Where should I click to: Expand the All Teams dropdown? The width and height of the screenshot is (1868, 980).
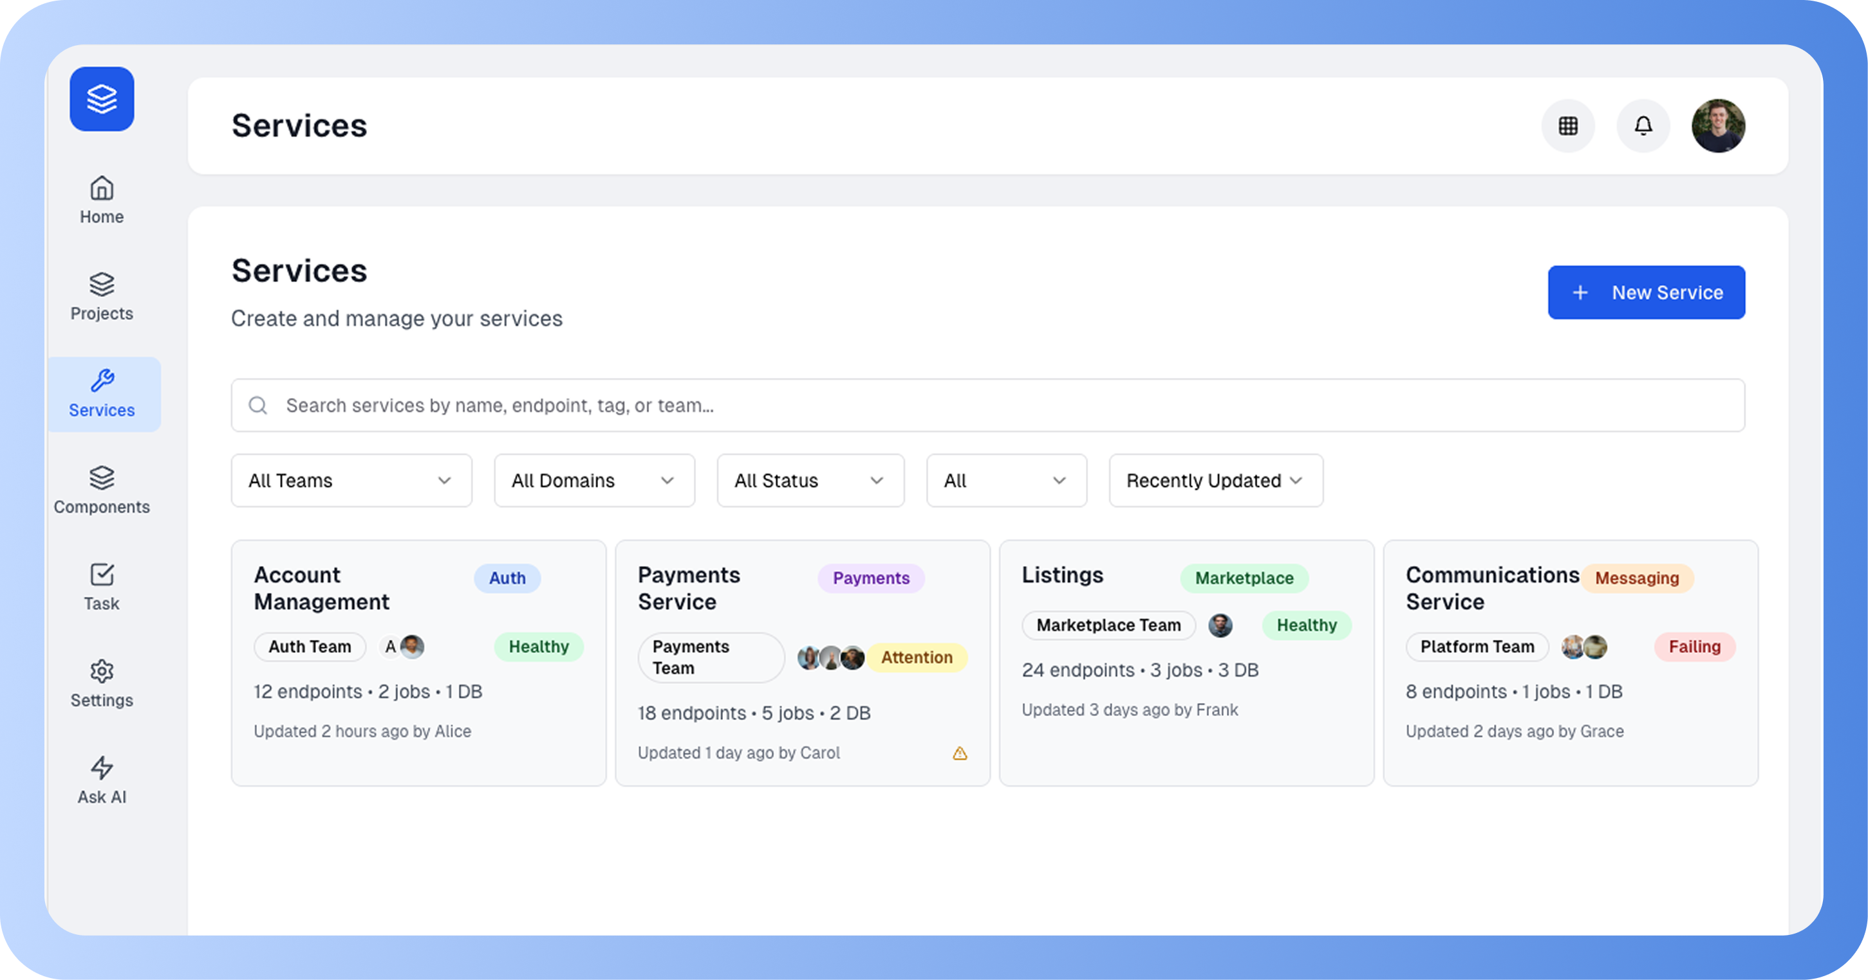(x=351, y=481)
